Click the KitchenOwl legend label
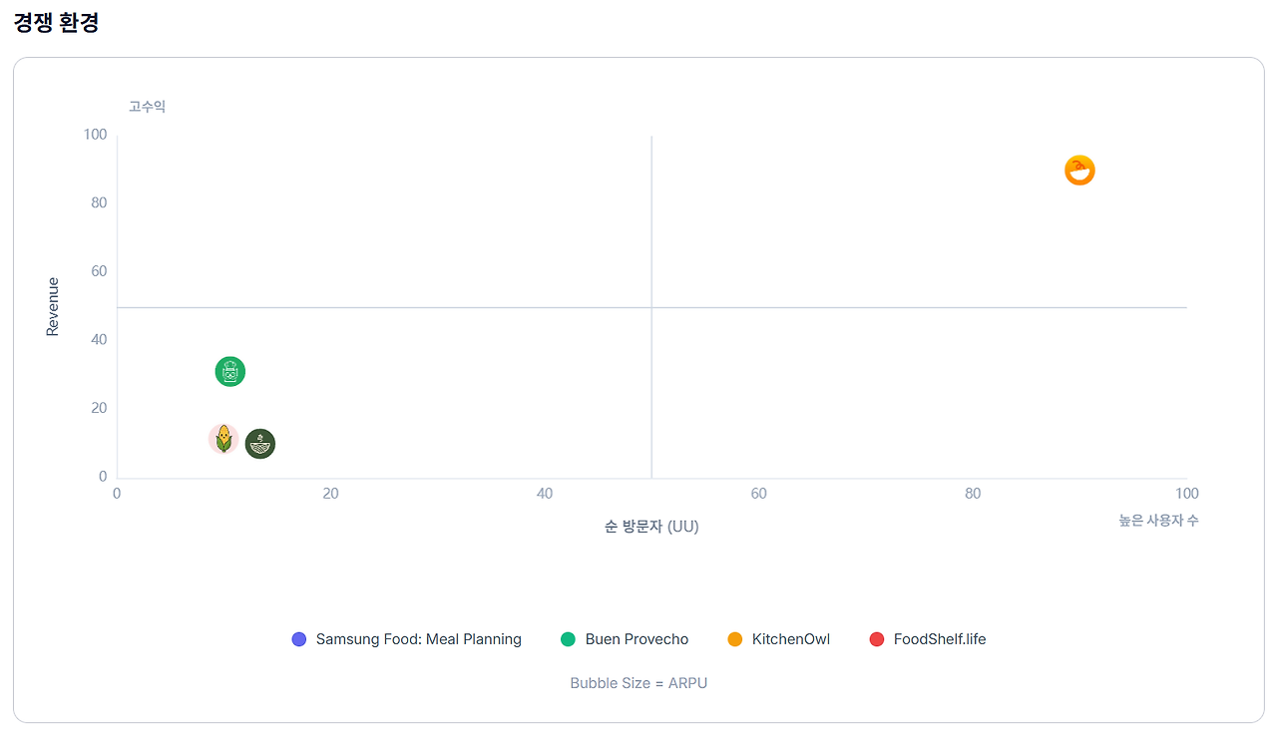Screen dimensions: 1277x737 coord(791,639)
